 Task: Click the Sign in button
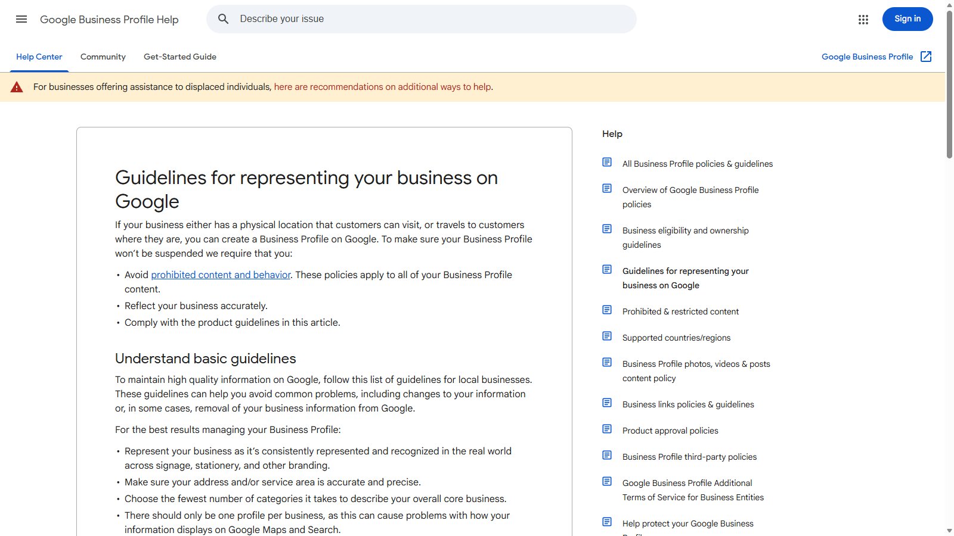tap(907, 19)
